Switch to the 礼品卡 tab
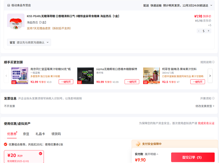This screenshot has width=219, height=163. [x=40, y=134]
